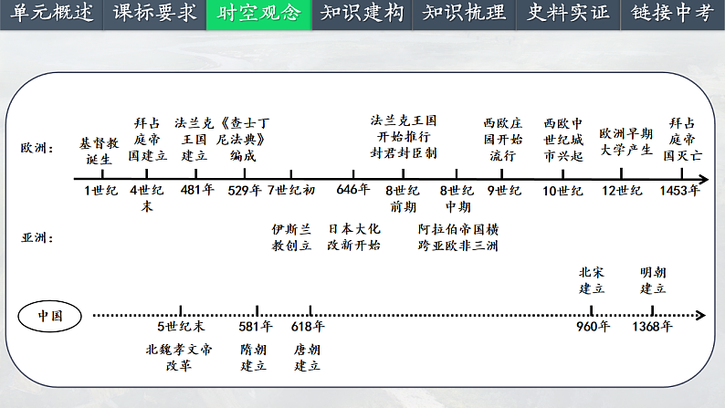The image size is (725, 408).
Task: Select the 7世纪初 timeline marker
Action: click(x=291, y=190)
